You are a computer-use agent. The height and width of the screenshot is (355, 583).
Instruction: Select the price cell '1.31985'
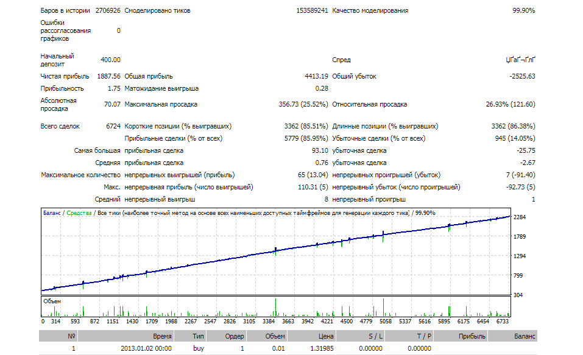tap(322, 348)
